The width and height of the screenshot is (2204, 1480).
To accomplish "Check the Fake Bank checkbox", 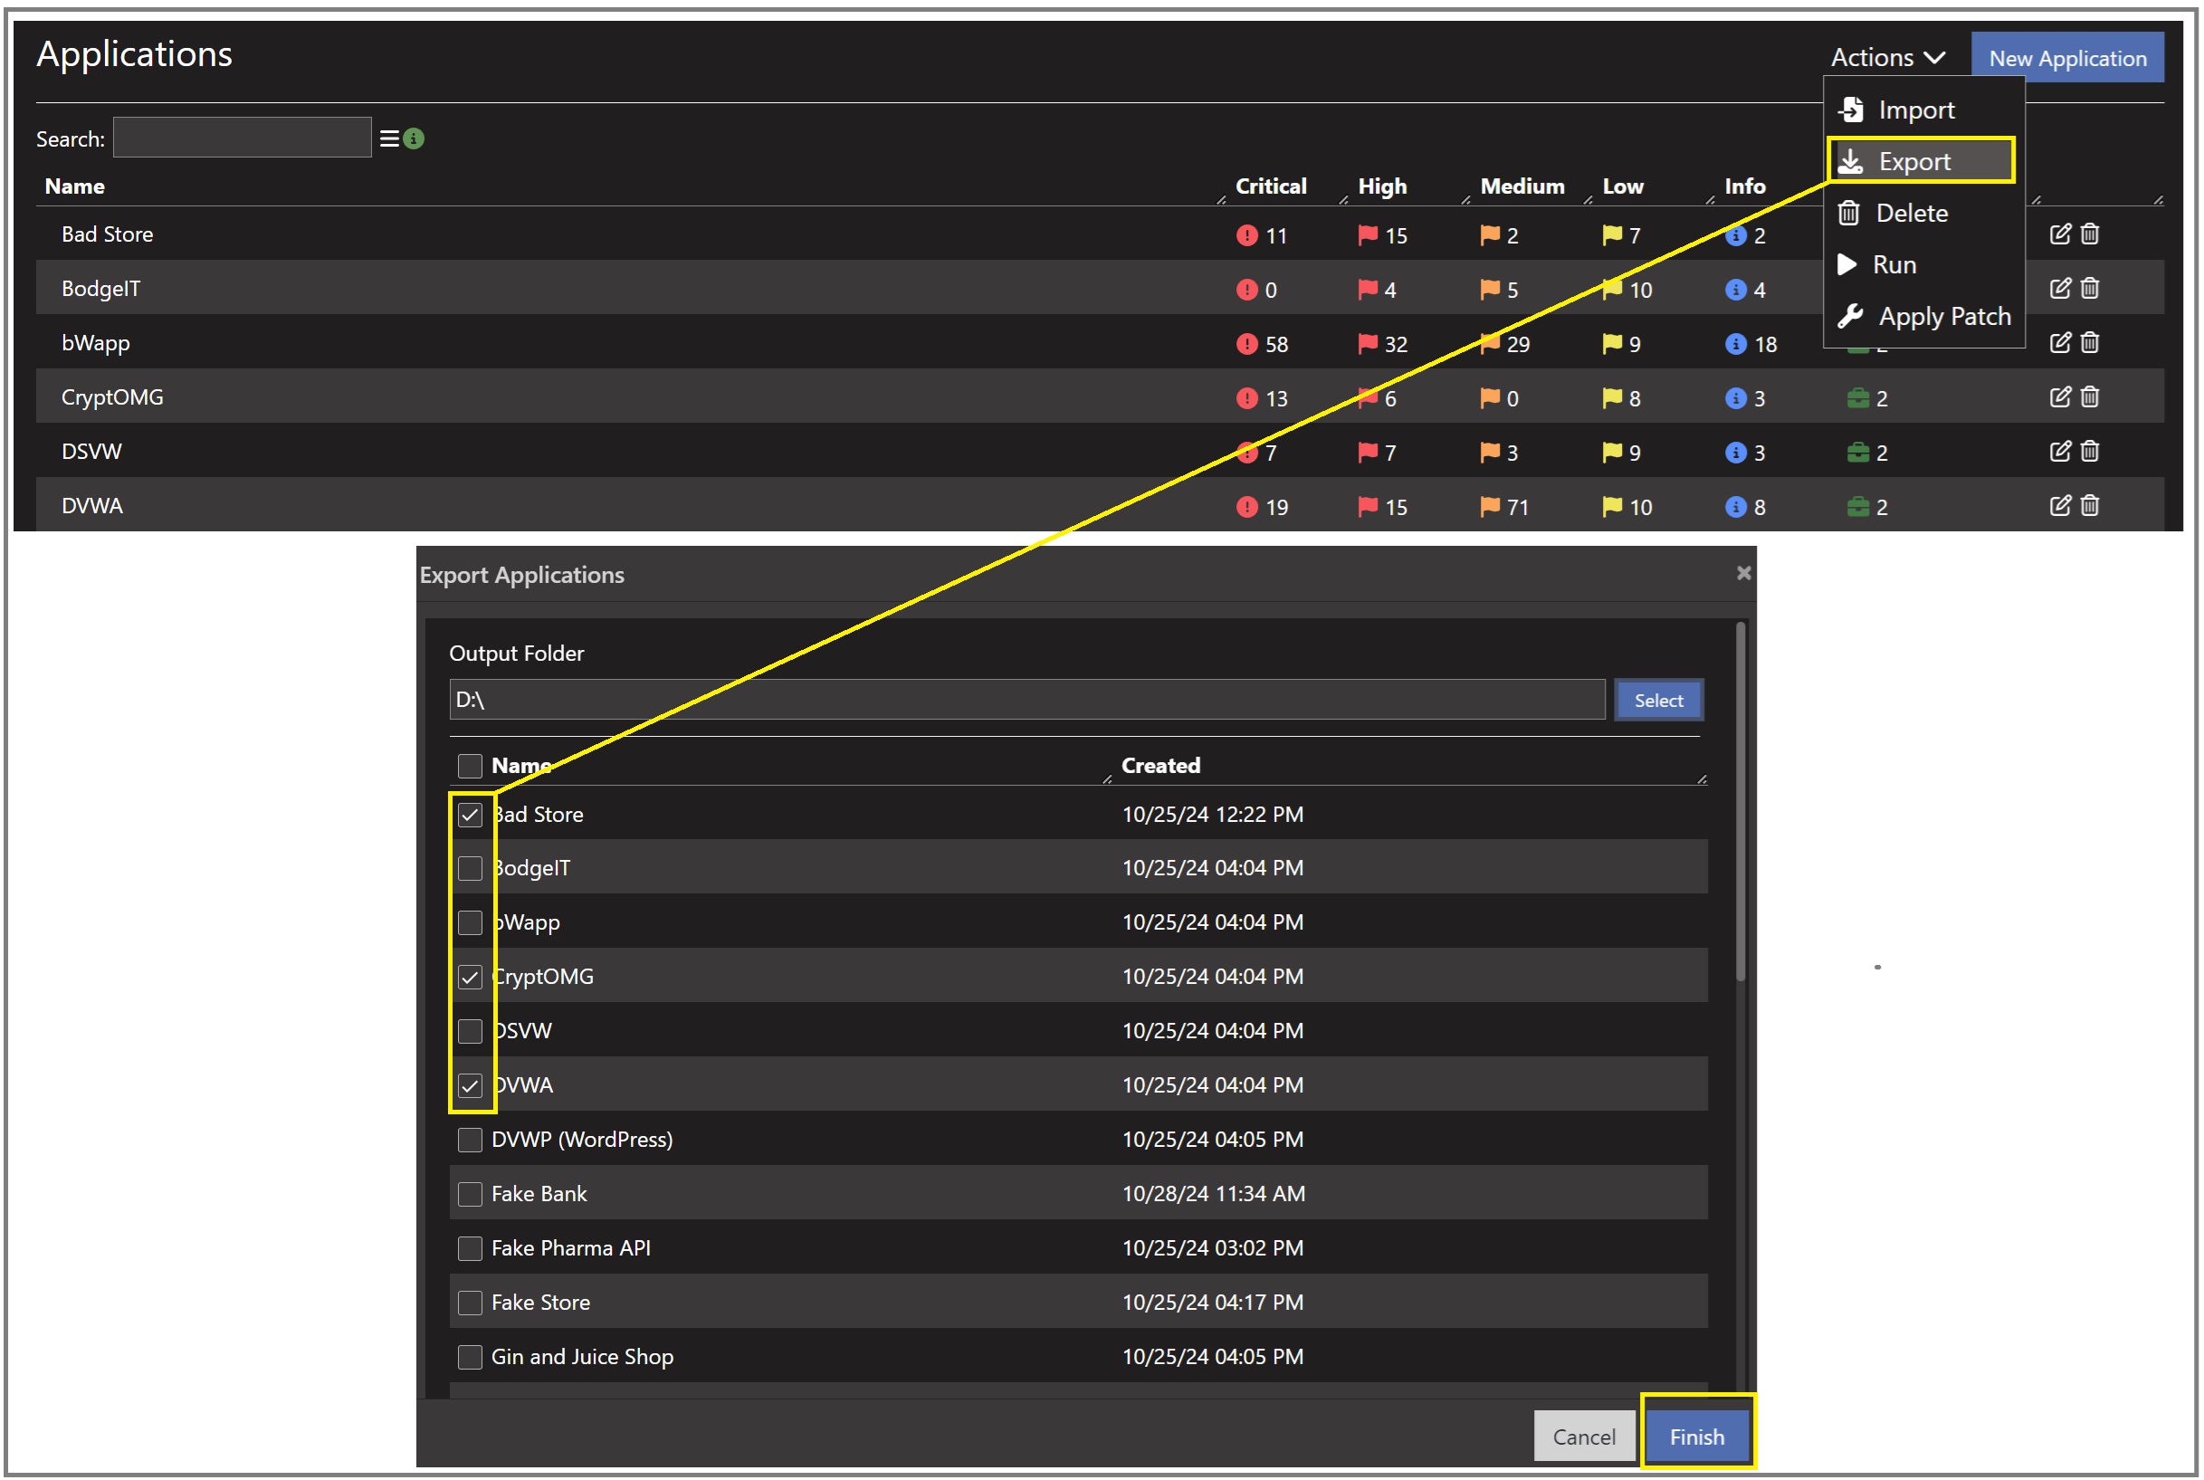I will click(x=470, y=1194).
